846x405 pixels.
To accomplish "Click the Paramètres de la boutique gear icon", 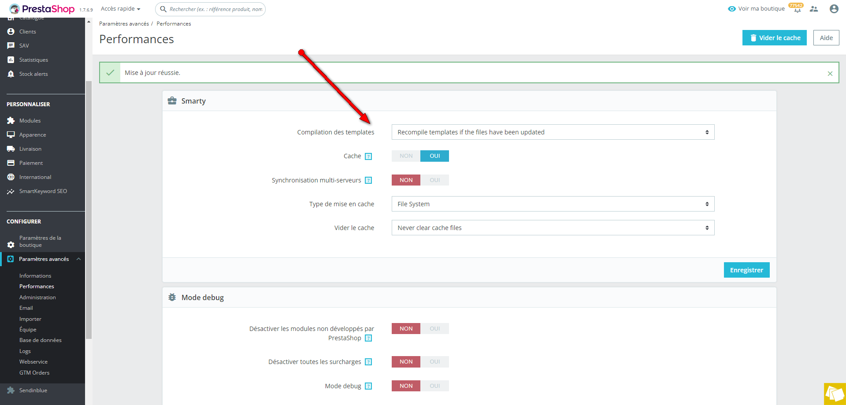I will (11, 245).
